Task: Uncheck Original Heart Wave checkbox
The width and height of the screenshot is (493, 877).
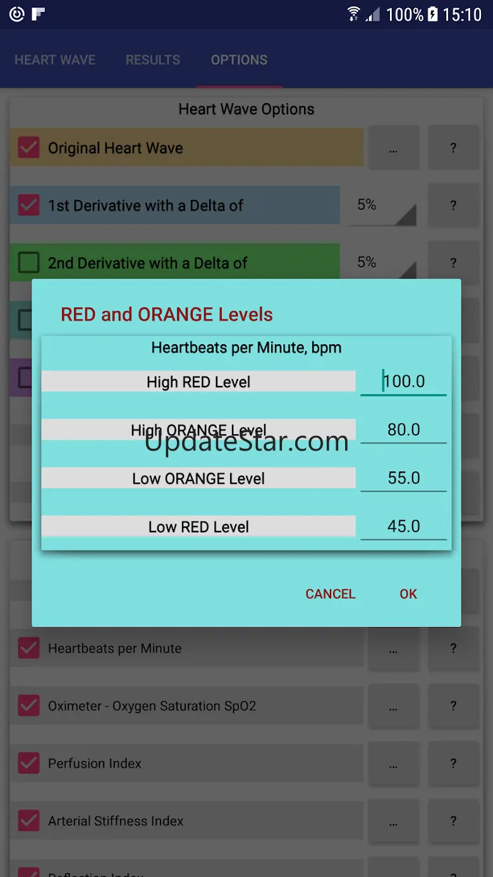Action: coord(28,148)
